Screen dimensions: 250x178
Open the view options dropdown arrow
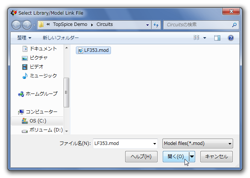click(x=205, y=38)
